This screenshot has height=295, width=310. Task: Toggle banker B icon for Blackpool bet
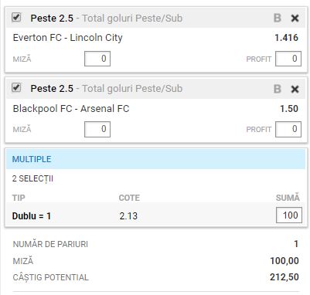[x=278, y=89]
